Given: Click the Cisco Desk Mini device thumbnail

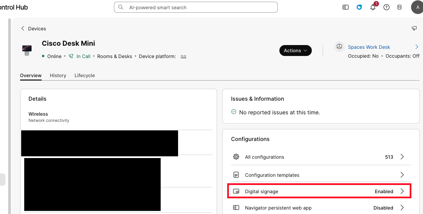Looking at the screenshot, I should tap(27, 51).
